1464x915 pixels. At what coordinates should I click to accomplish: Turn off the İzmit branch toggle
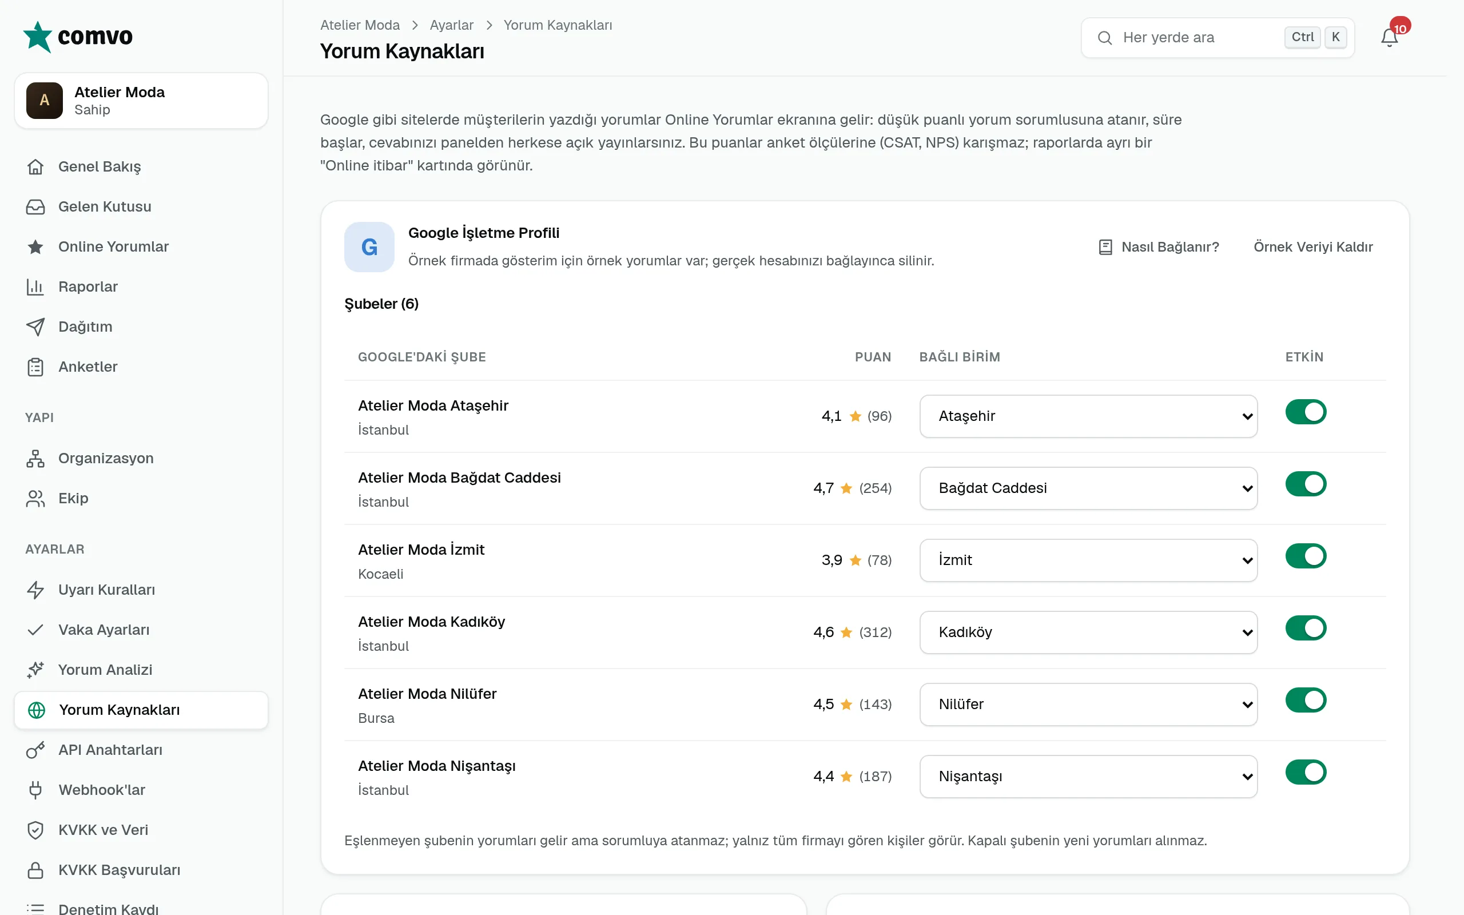[1306, 556]
